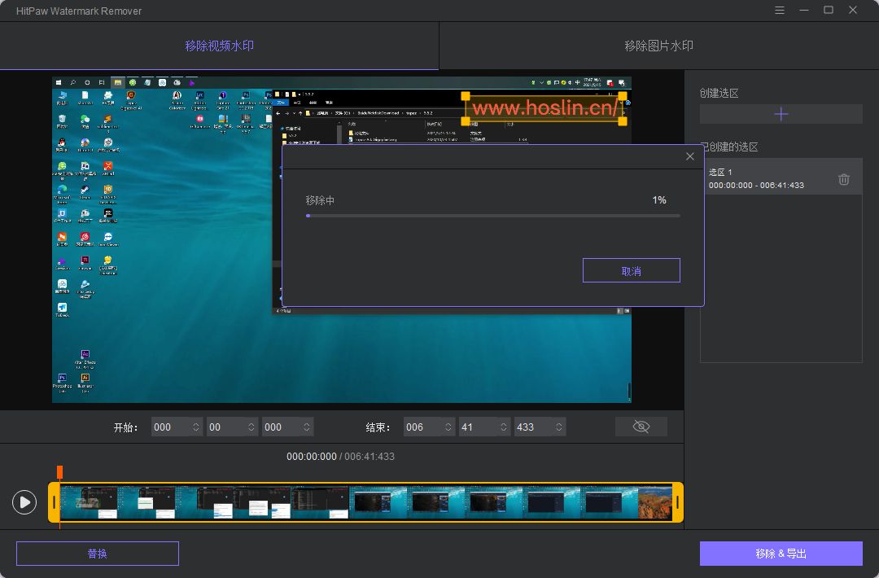Select the 移除视频水印 tab
This screenshot has width=879, height=578.
click(219, 46)
